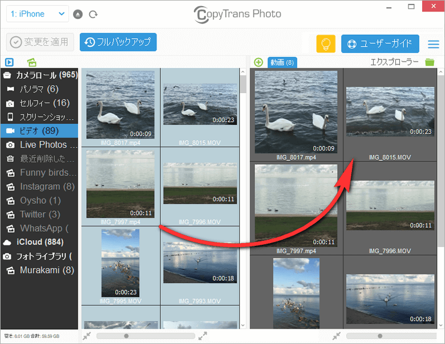Click shrink thumbnails icon in PC pane

click(337, 336)
